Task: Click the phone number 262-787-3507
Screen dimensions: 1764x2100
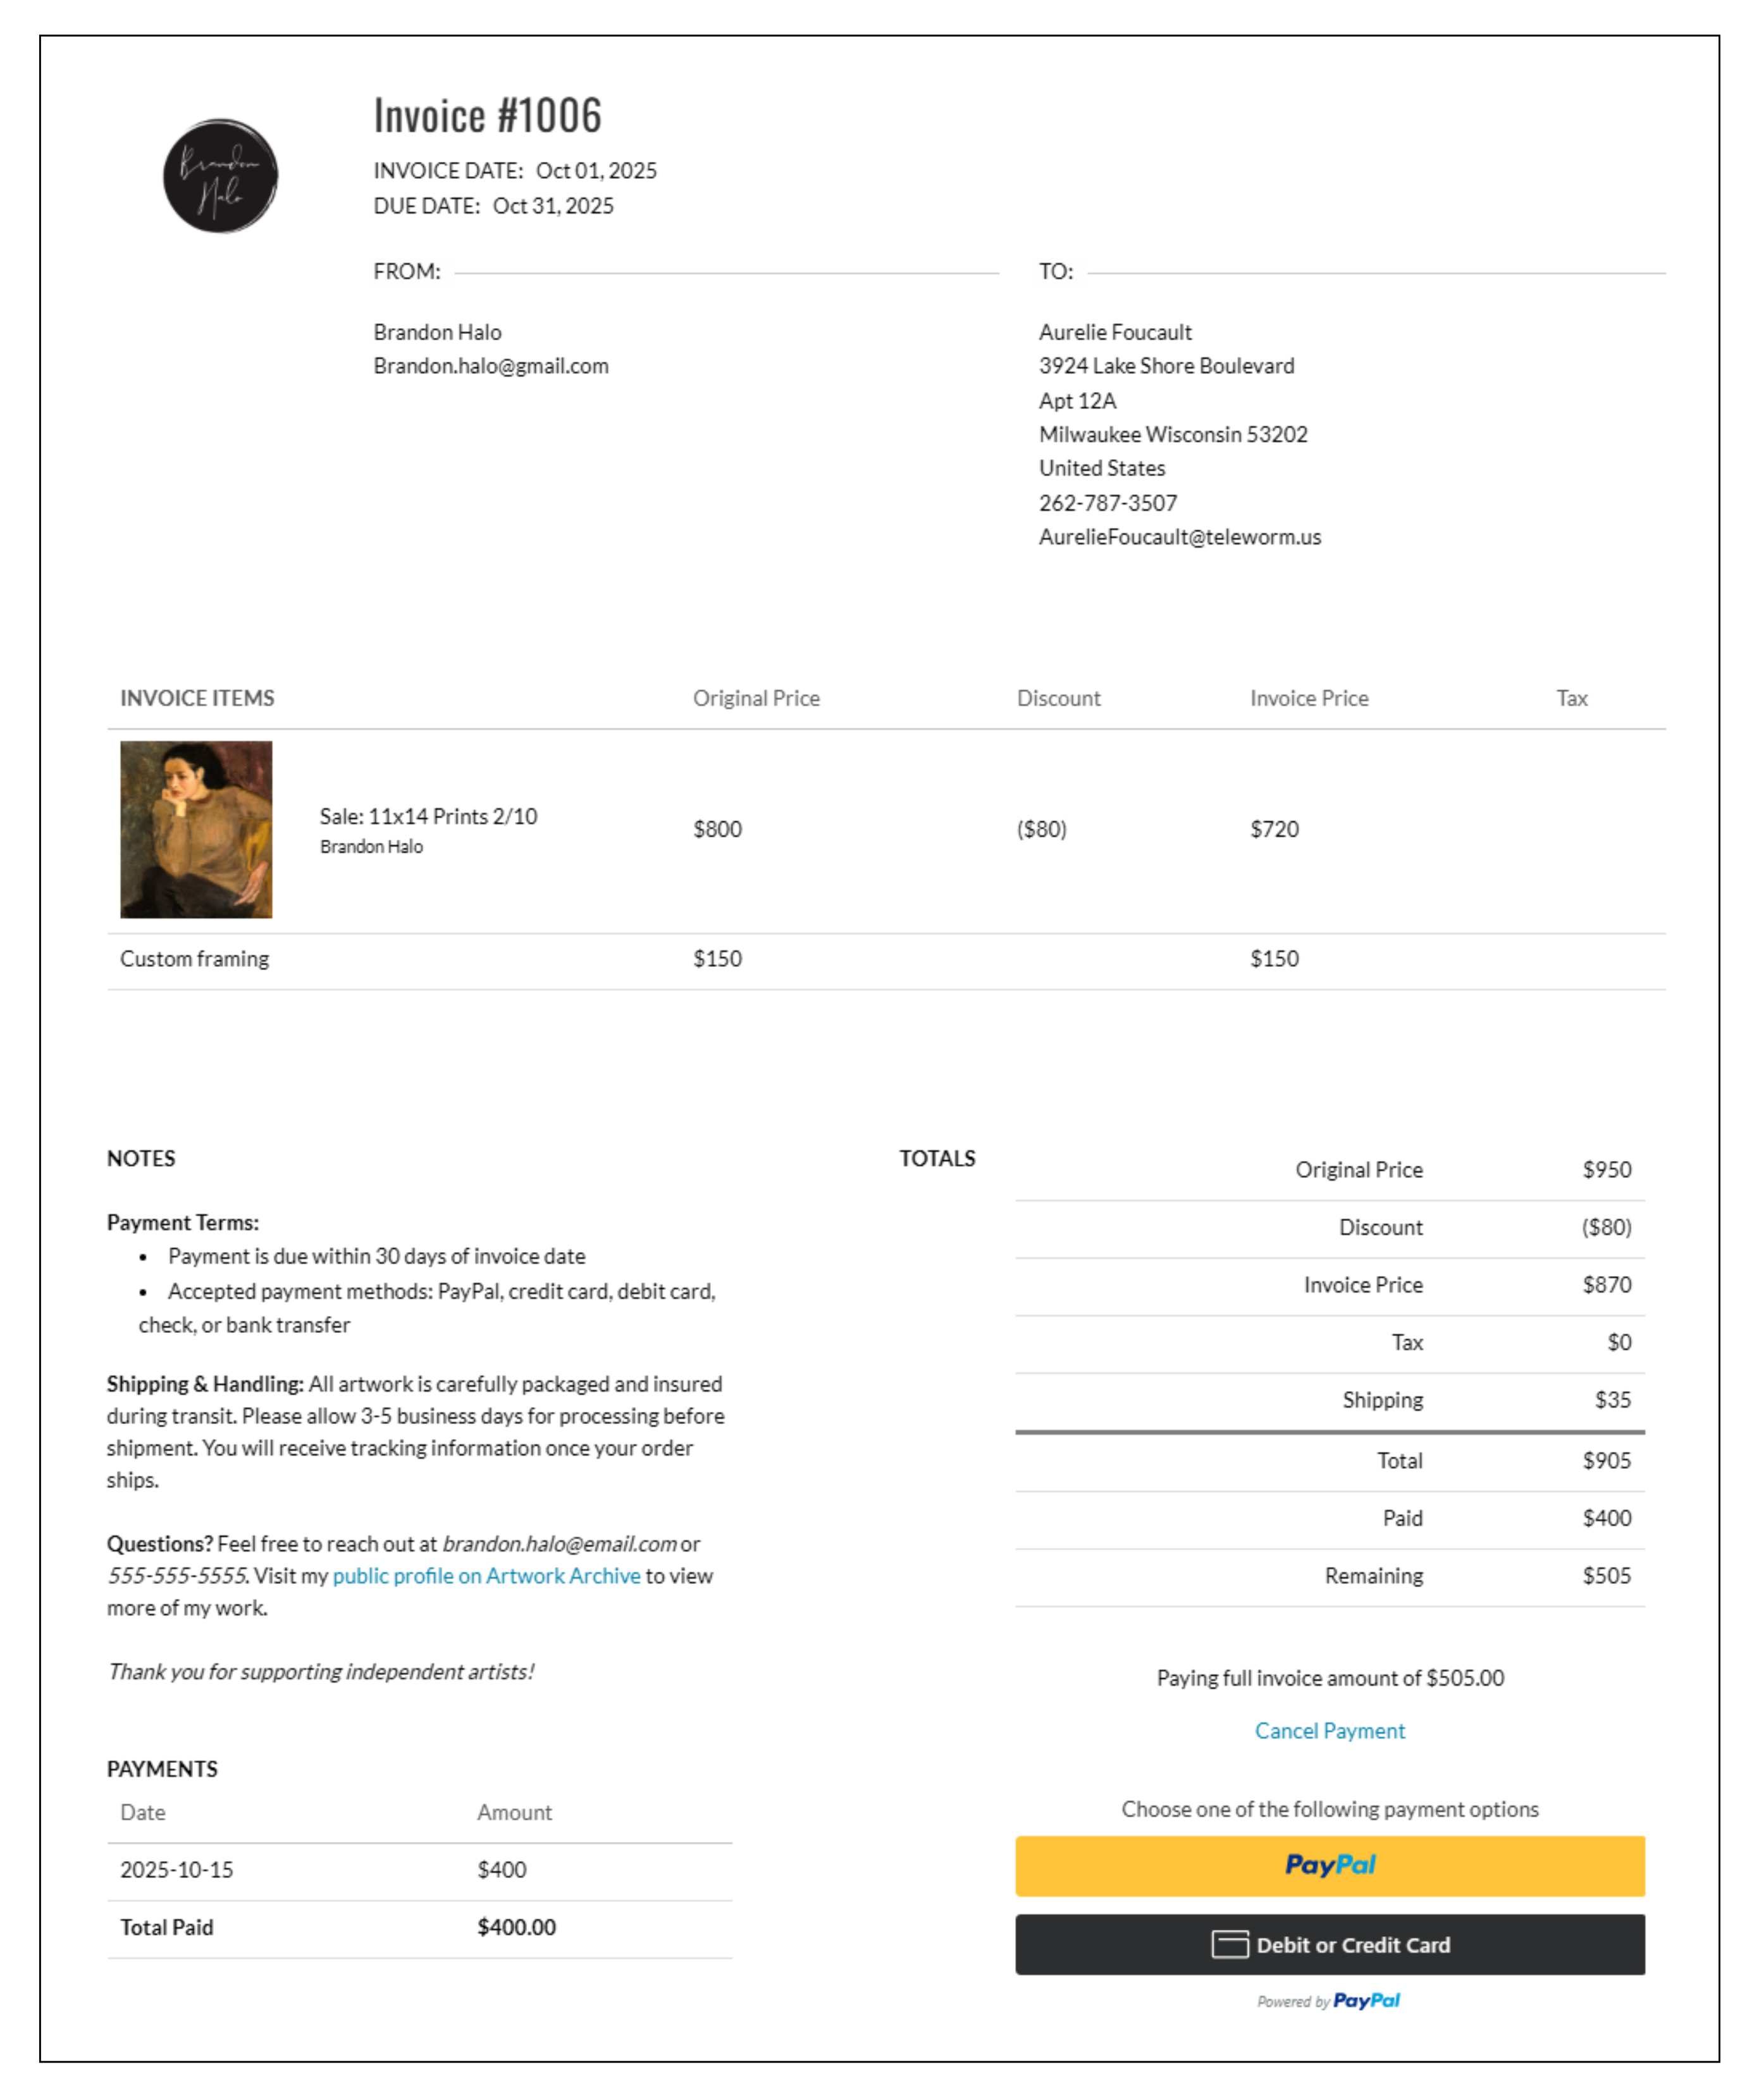Action: [1108, 503]
